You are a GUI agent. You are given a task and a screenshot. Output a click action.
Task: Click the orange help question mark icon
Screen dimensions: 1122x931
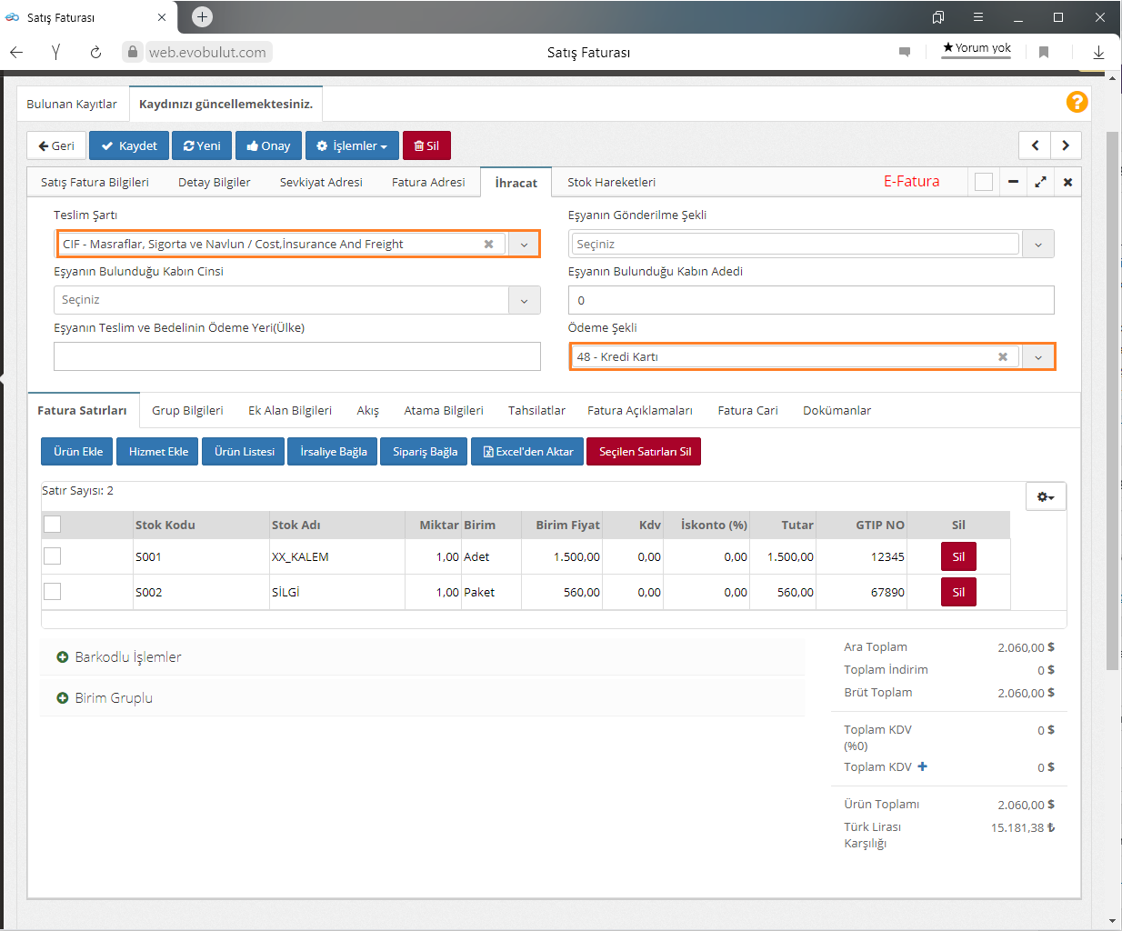(x=1077, y=102)
